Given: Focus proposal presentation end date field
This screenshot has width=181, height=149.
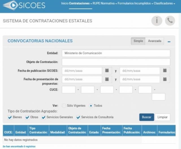Looking at the screenshot, I should click(x=140, y=79).
